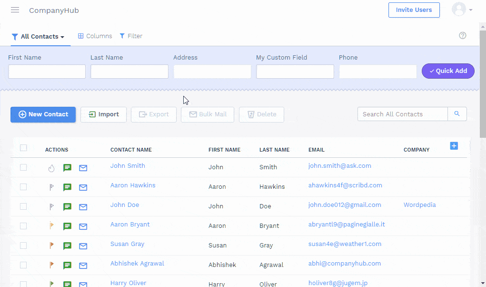
Task: Open the user avatar account dropdown
Action: pyautogui.click(x=462, y=10)
